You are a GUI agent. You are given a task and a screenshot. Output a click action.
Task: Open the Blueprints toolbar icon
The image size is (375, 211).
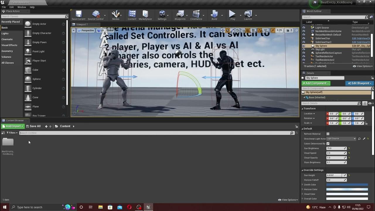(180, 15)
